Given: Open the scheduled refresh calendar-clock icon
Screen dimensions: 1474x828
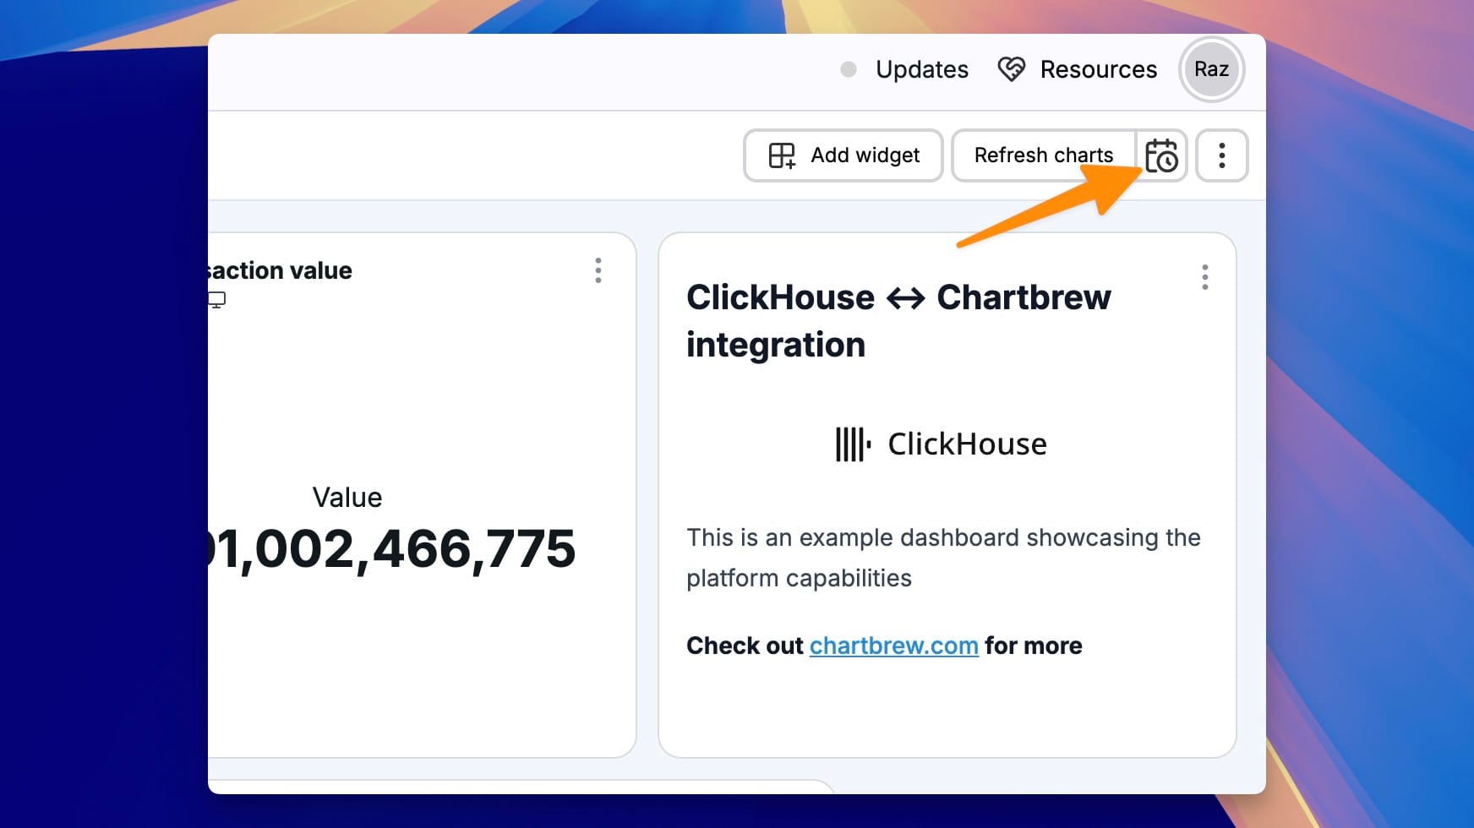Looking at the screenshot, I should [1162, 155].
